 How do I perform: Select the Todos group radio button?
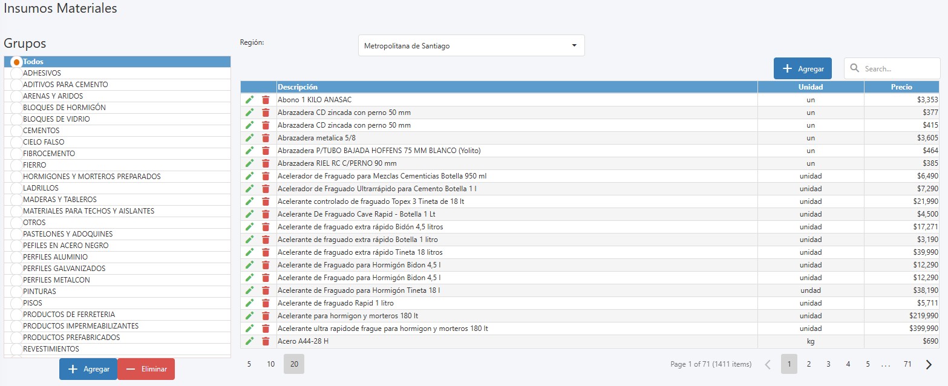pyautogui.click(x=16, y=62)
